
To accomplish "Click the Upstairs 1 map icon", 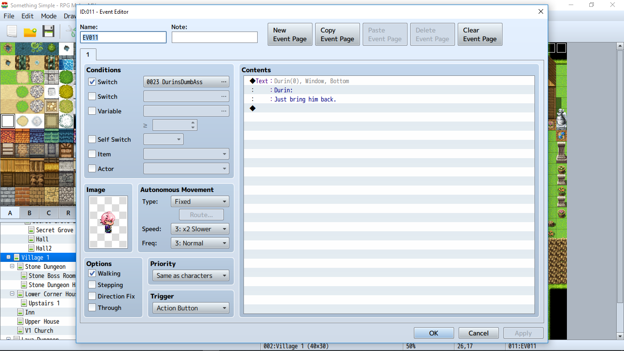I will click(x=24, y=303).
